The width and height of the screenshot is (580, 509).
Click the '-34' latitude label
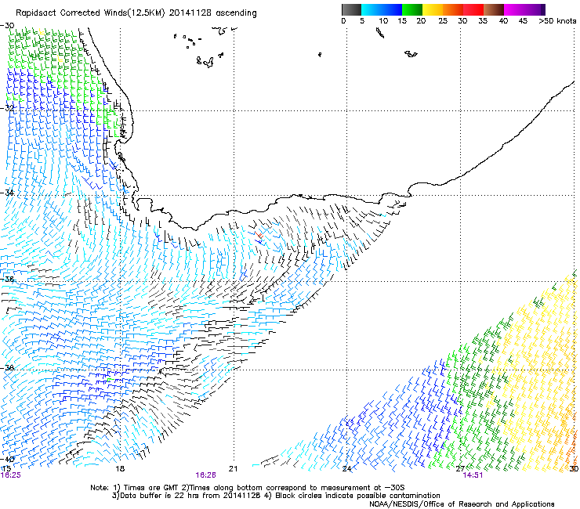[8, 193]
